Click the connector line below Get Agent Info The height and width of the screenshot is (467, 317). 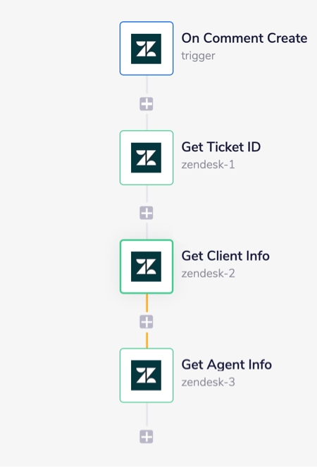(x=147, y=414)
